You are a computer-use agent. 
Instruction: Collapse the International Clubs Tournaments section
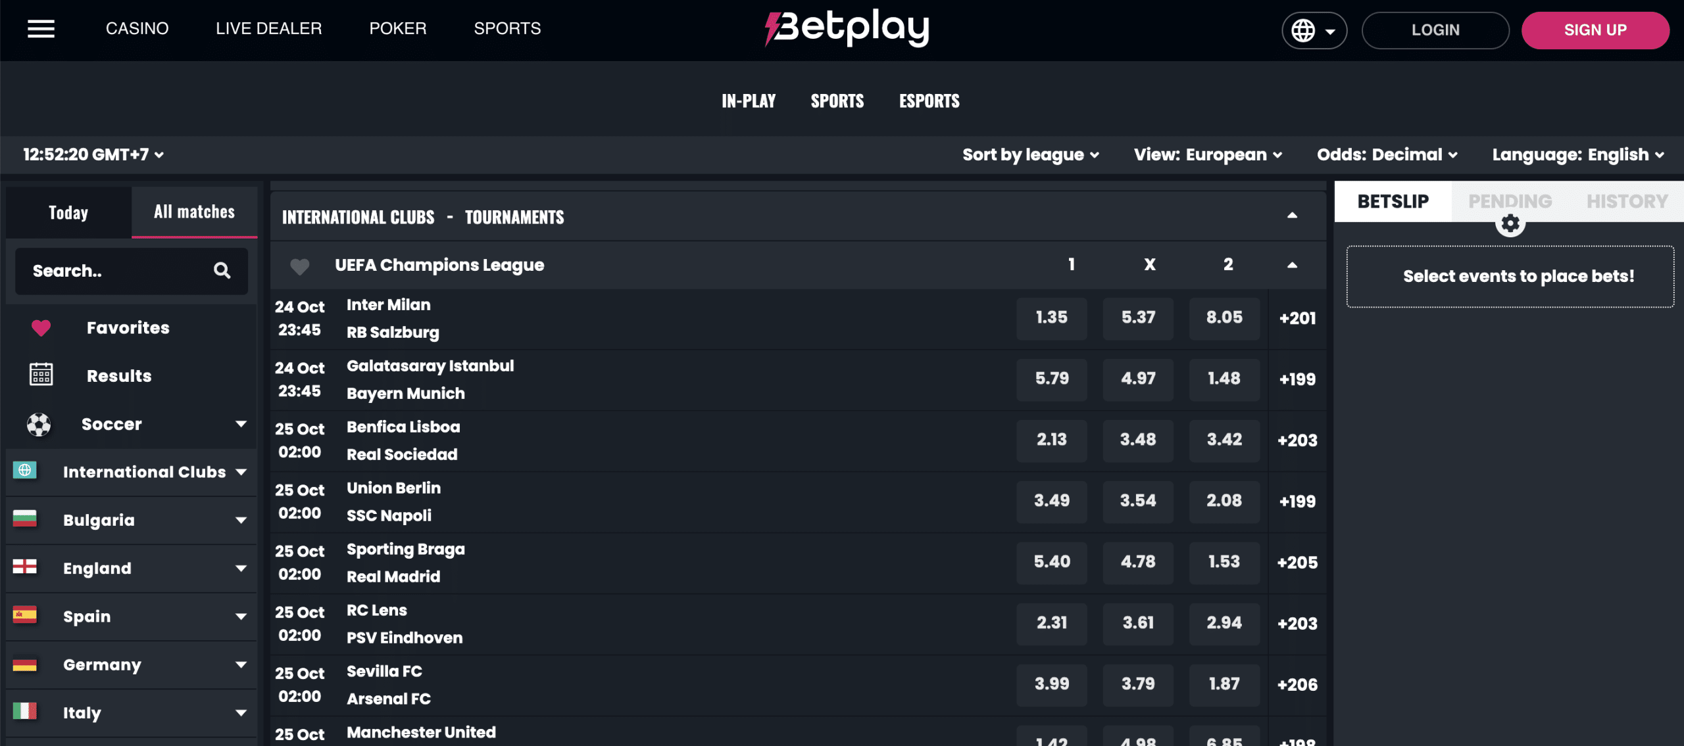click(x=1292, y=216)
